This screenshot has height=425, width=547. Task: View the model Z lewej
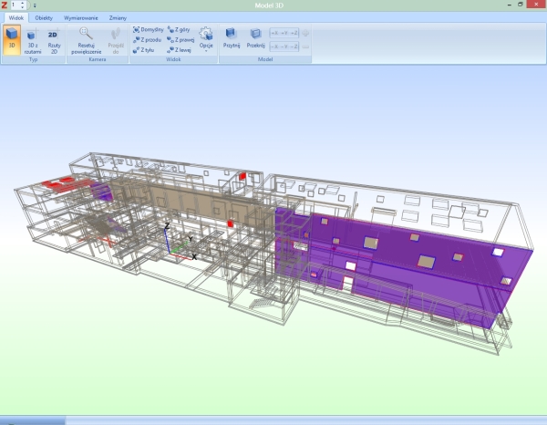180,50
